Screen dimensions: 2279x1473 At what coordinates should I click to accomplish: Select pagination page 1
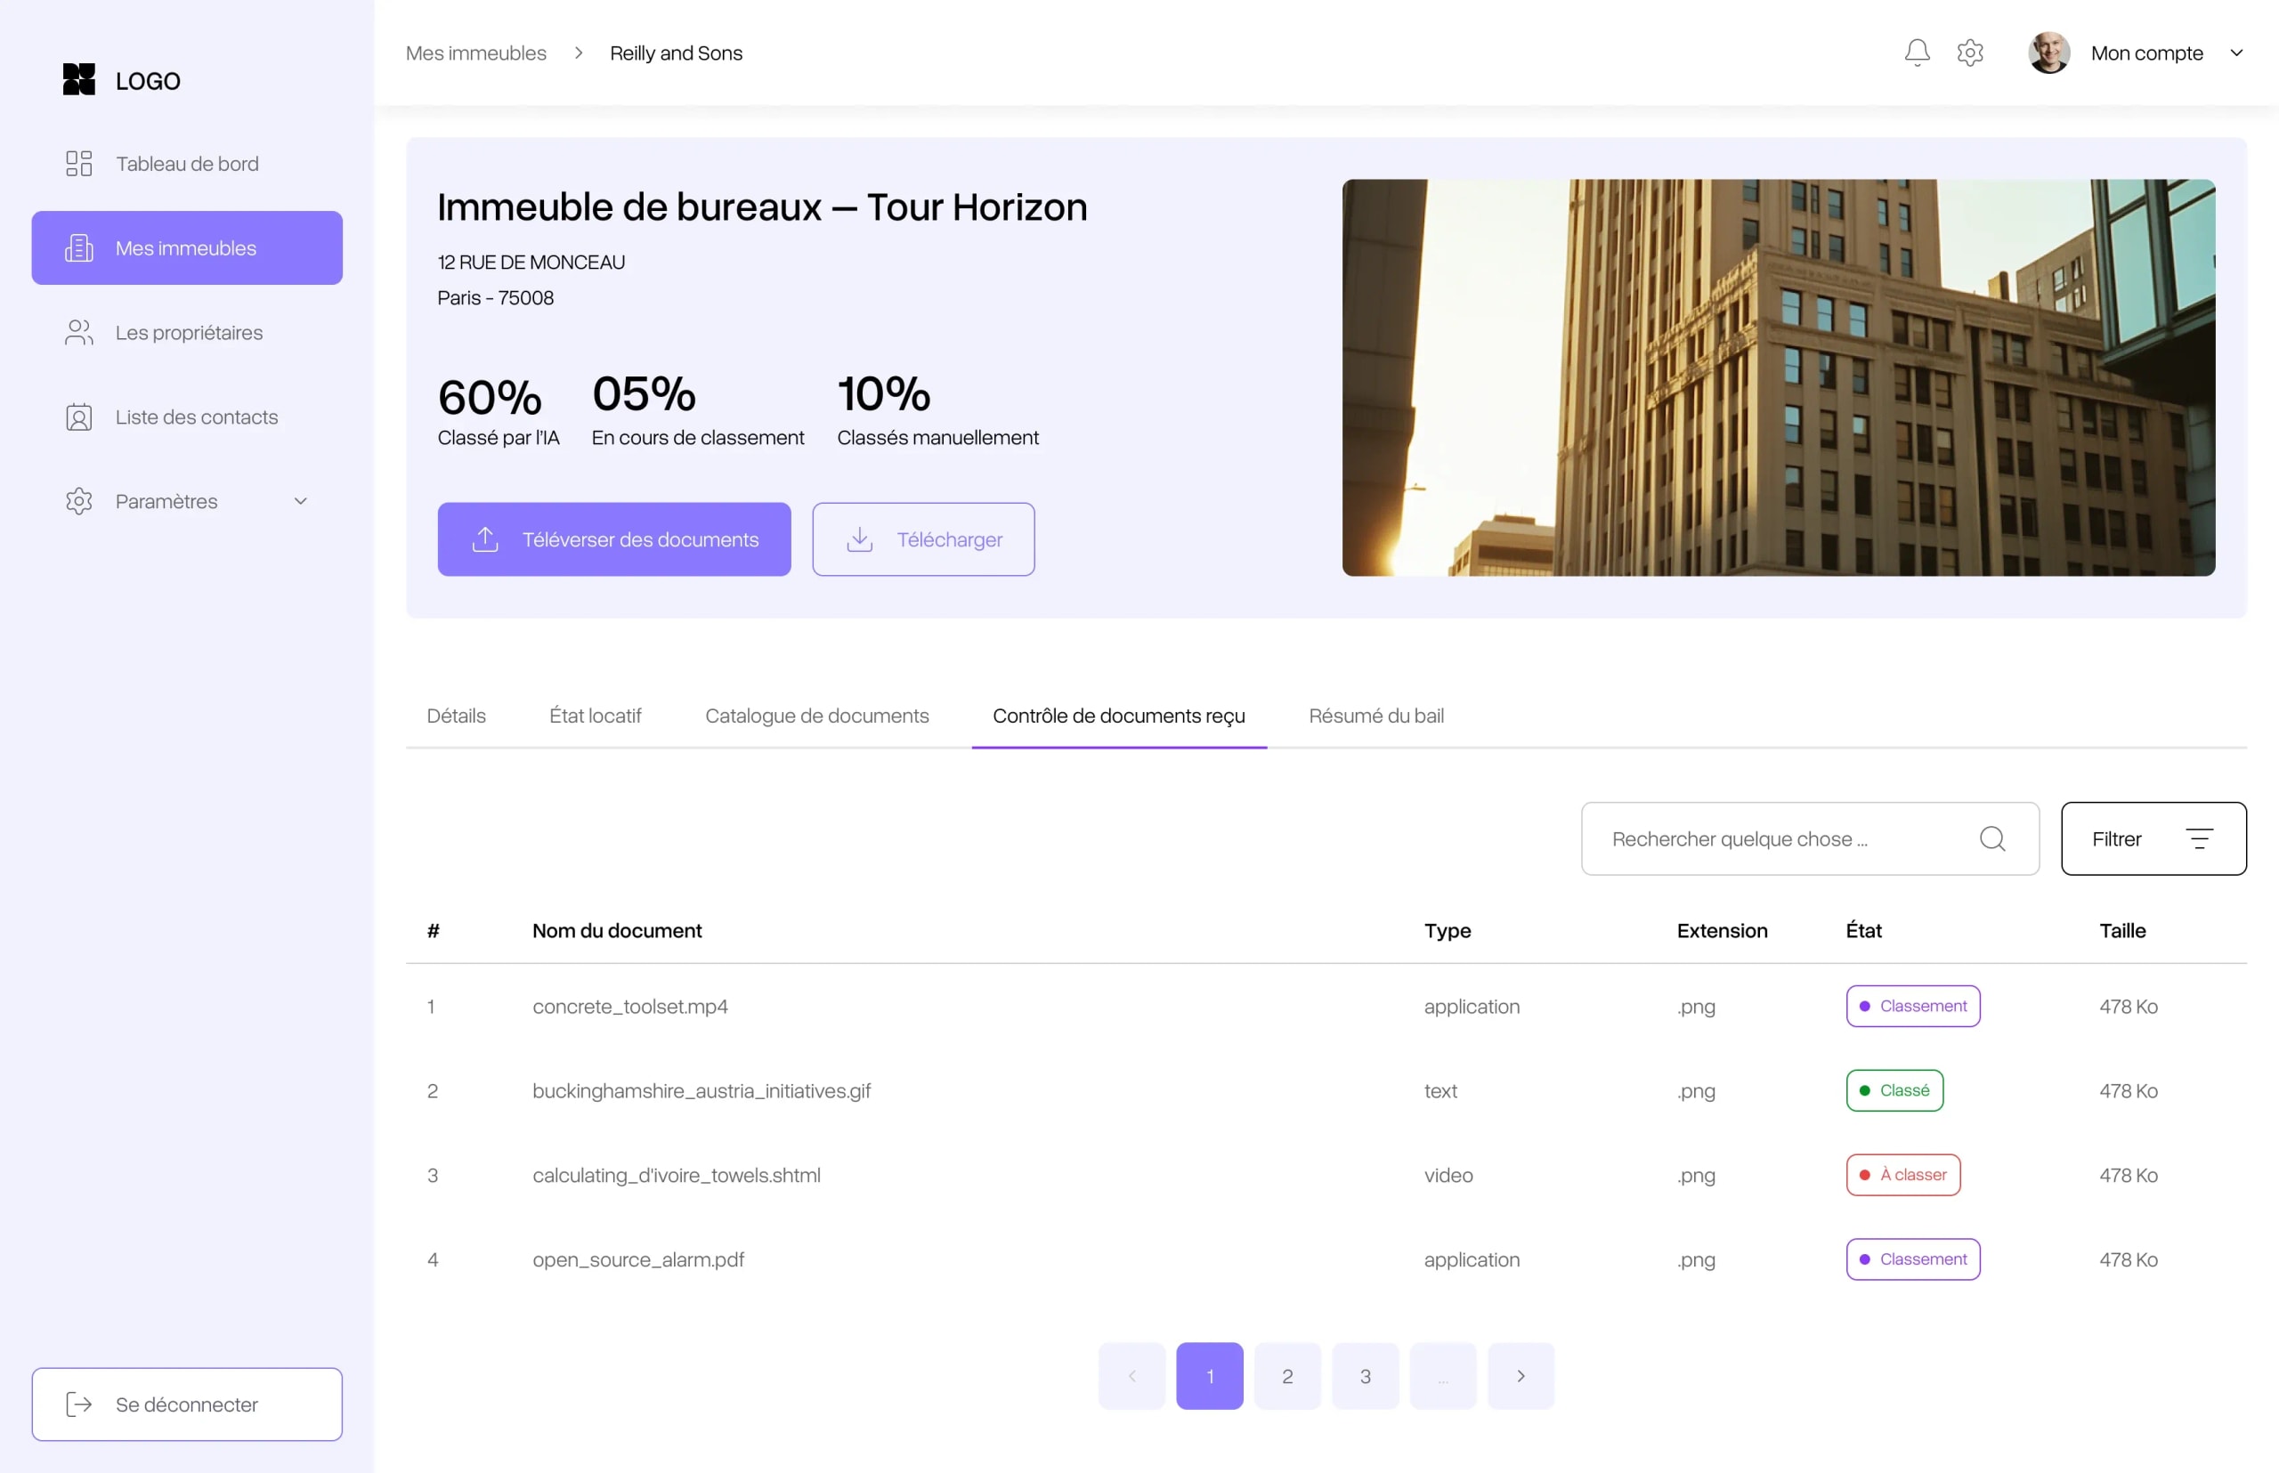click(1209, 1376)
